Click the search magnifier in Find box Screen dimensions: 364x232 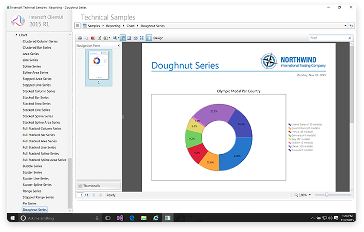click(350, 38)
